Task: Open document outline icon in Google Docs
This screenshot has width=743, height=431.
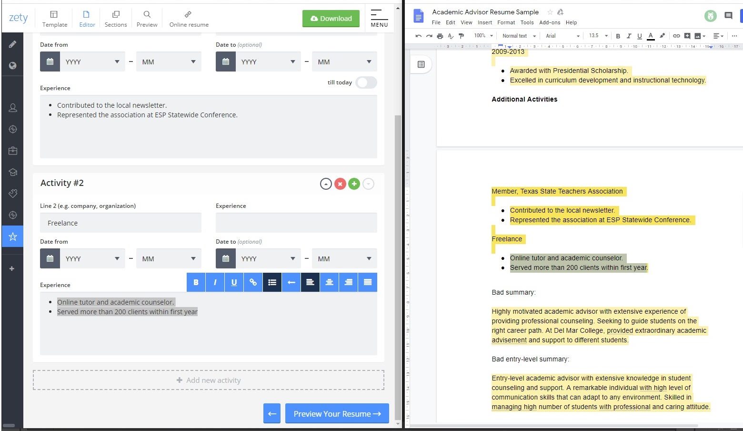Action: tap(421, 64)
